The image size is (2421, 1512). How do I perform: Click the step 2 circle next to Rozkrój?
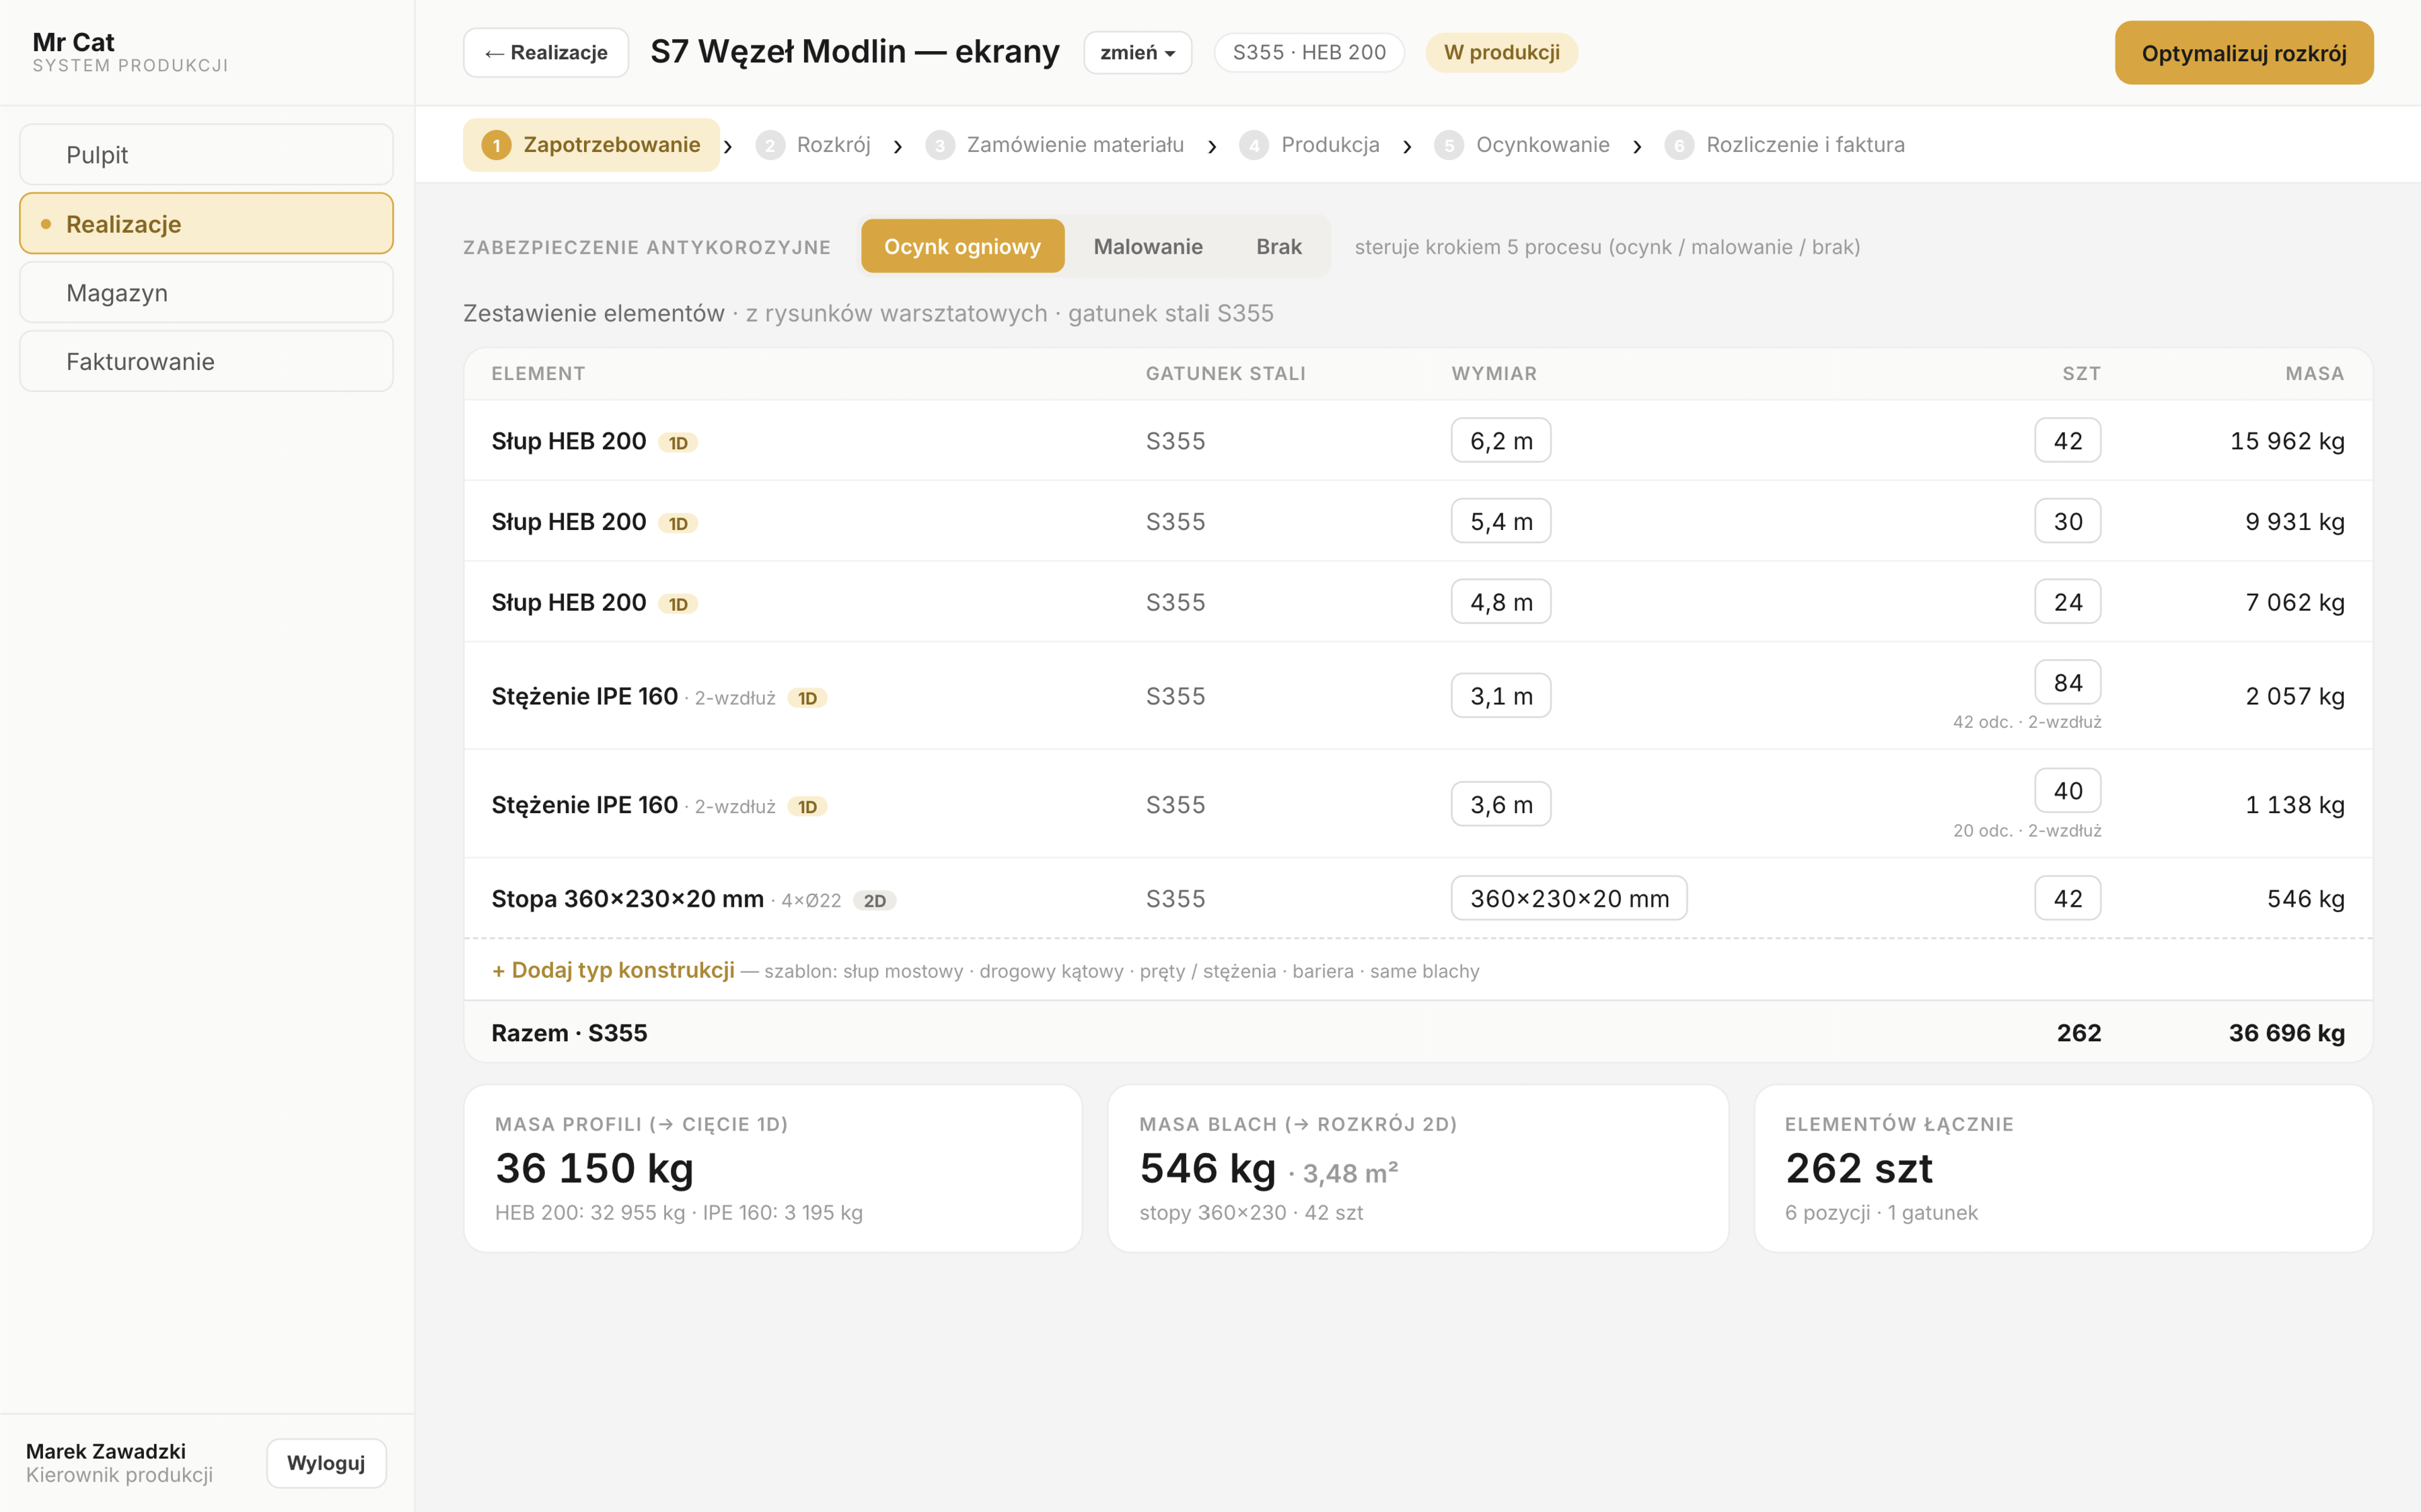click(x=769, y=145)
